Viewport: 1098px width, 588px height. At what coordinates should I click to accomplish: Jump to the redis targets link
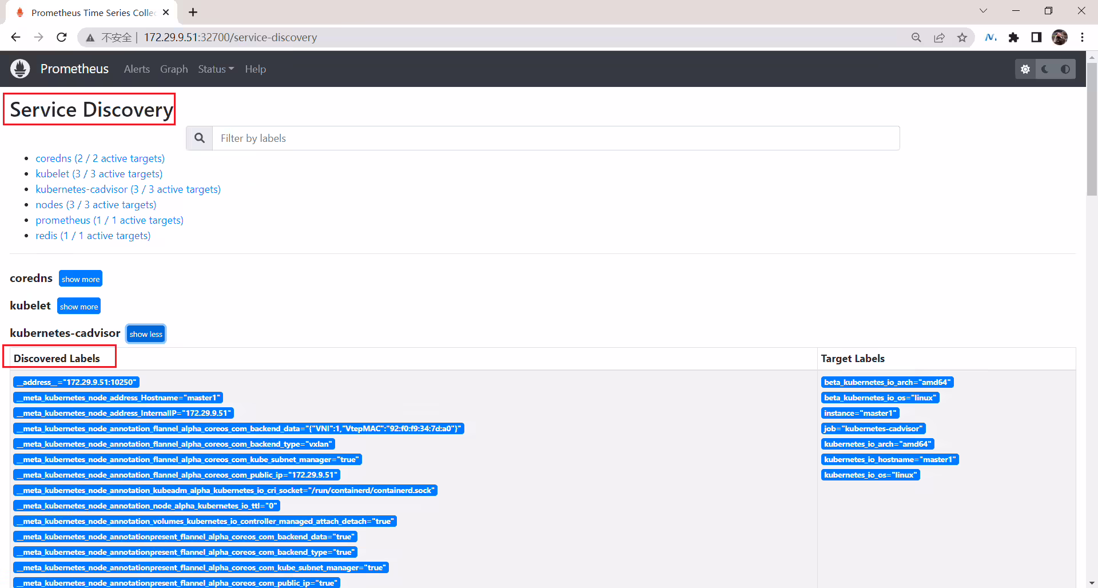[x=93, y=236]
